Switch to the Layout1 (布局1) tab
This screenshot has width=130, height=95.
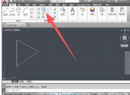click(x=22, y=82)
